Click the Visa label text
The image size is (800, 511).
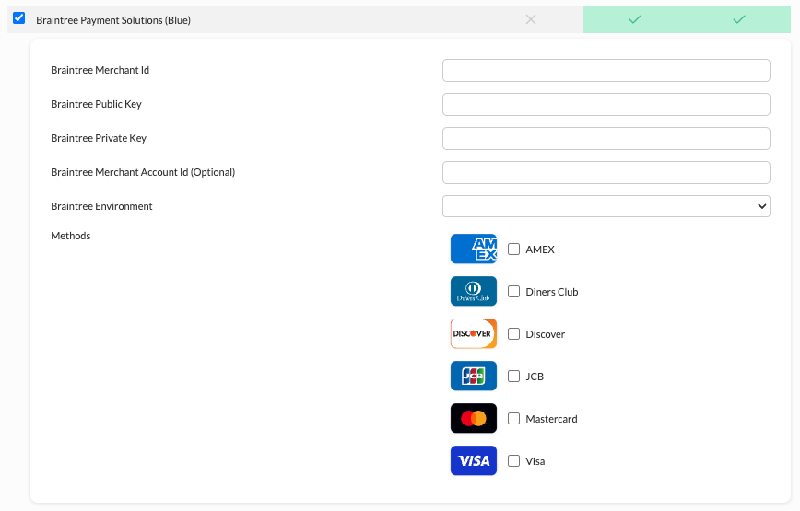click(x=535, y=461)
